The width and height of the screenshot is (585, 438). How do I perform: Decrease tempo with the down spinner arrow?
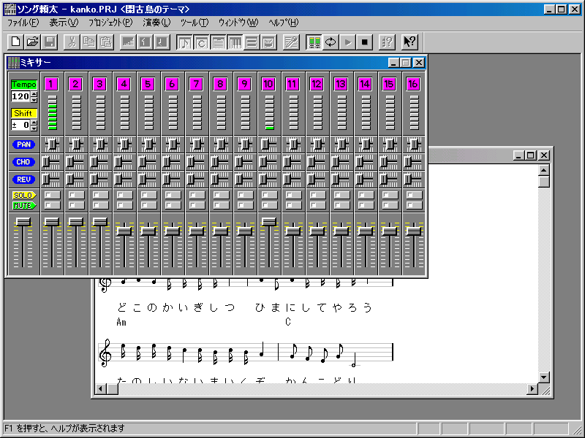click(x=34, y=99)
